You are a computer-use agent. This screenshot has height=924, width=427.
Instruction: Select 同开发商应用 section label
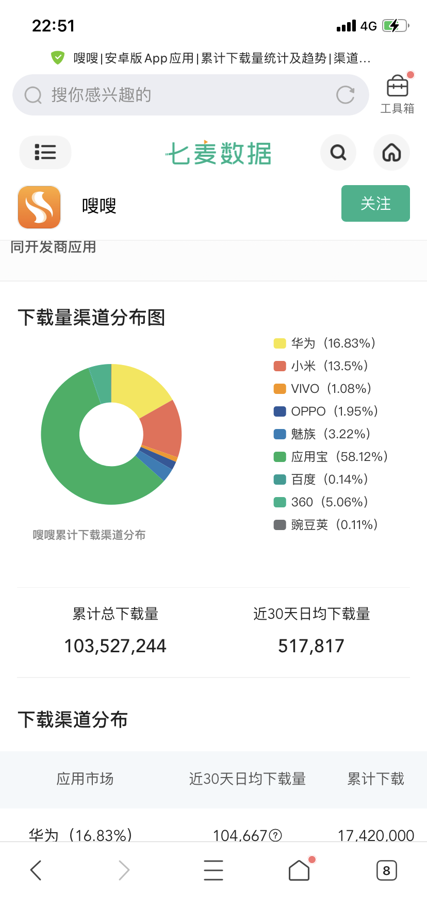[53, 247]
